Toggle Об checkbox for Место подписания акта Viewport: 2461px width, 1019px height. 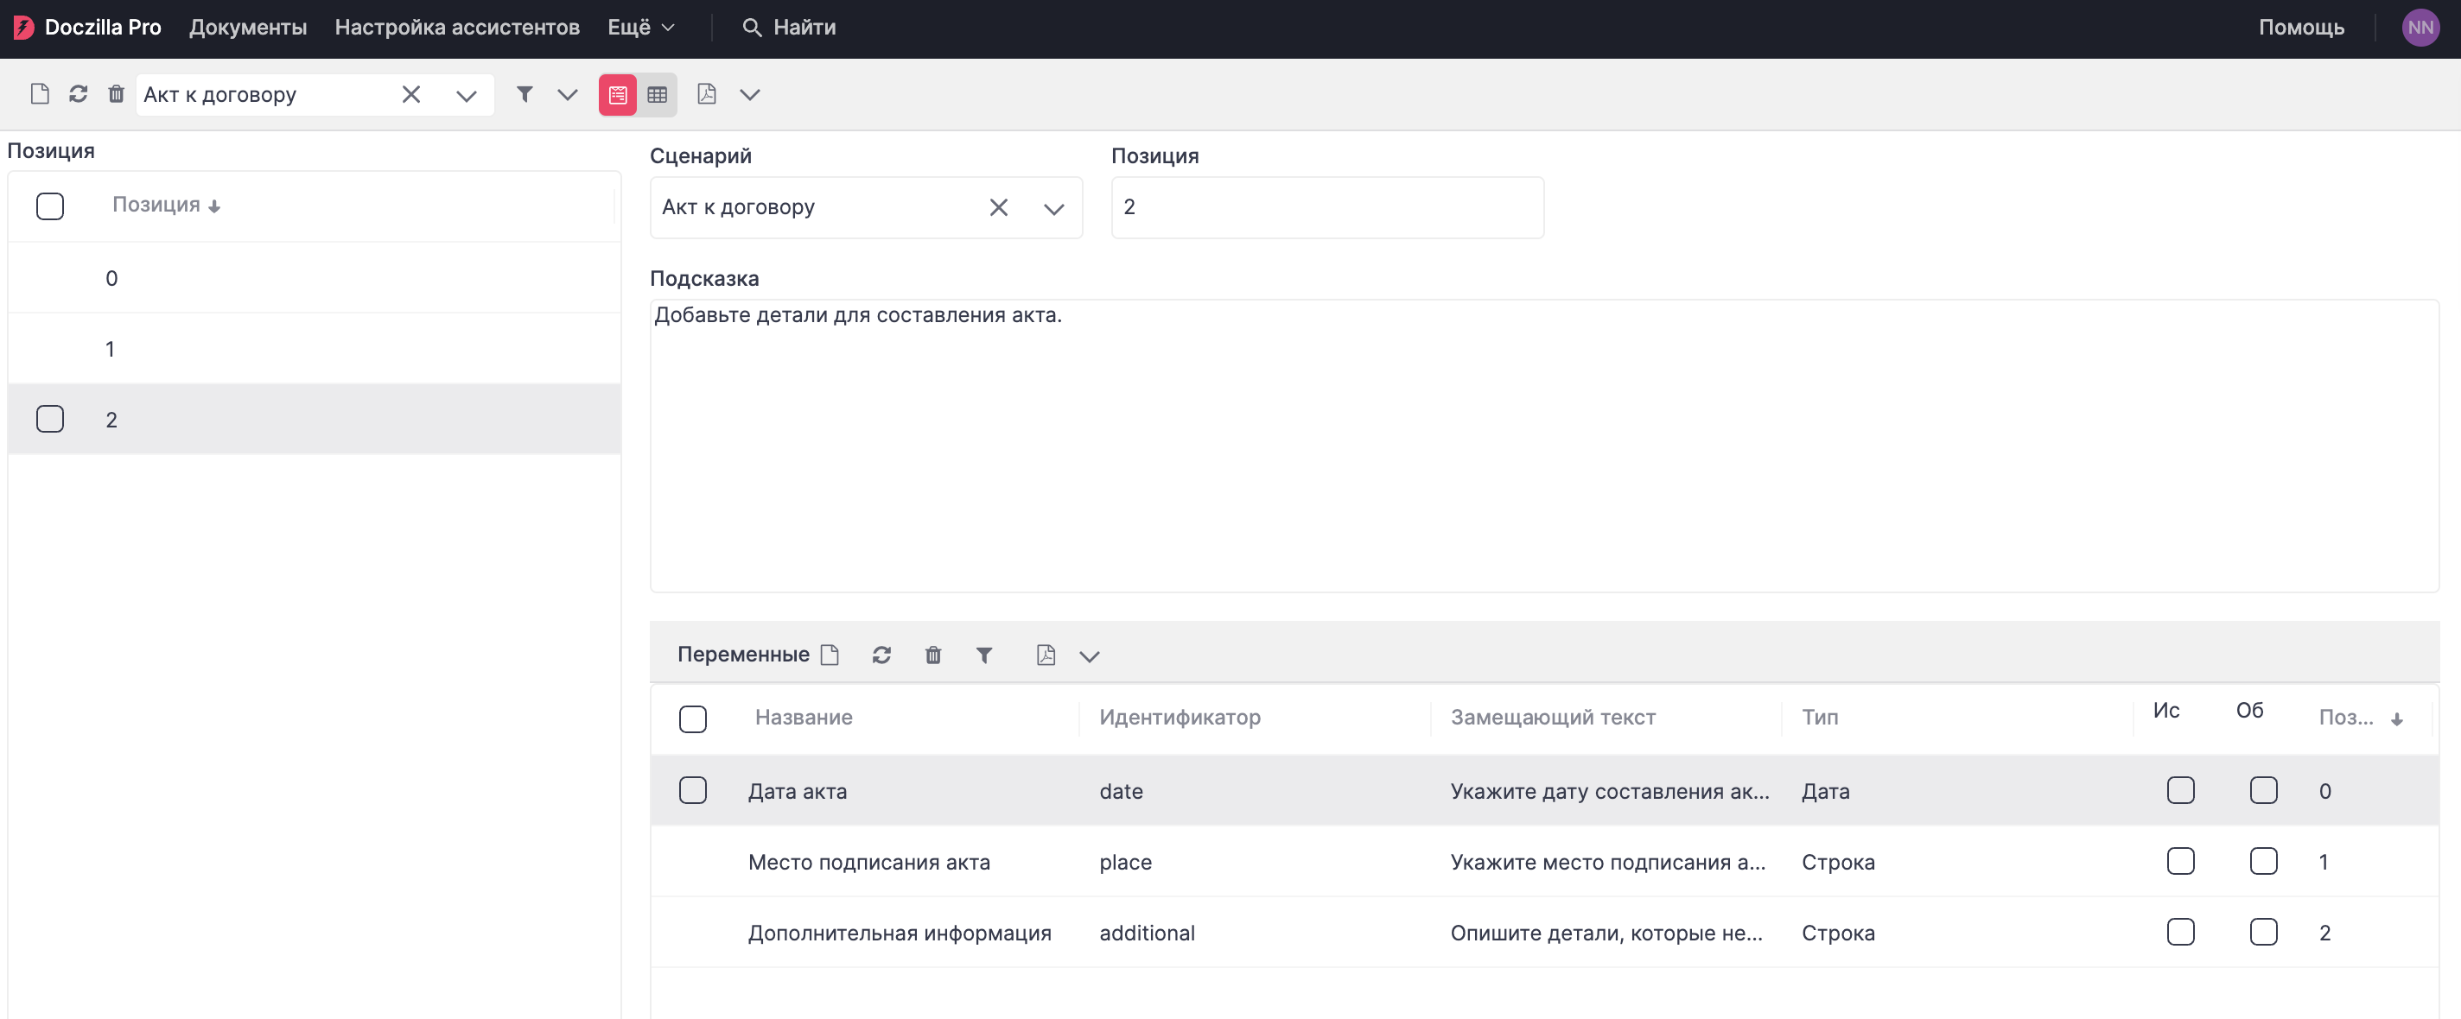[2263, 860]
